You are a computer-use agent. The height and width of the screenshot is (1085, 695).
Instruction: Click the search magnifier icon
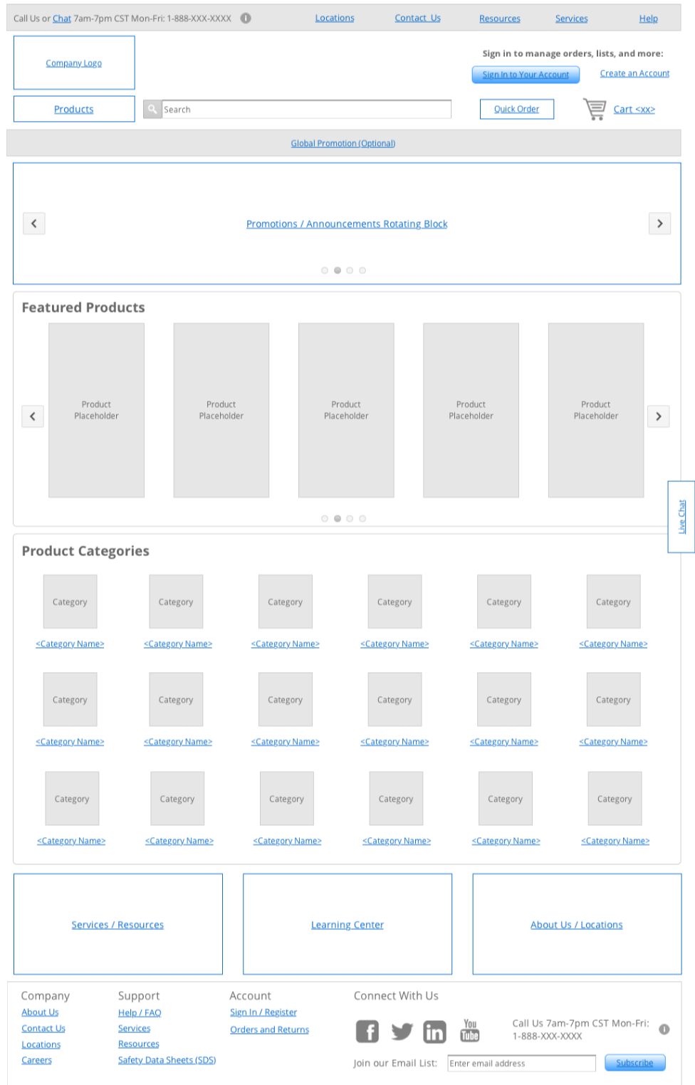[152, 109]
